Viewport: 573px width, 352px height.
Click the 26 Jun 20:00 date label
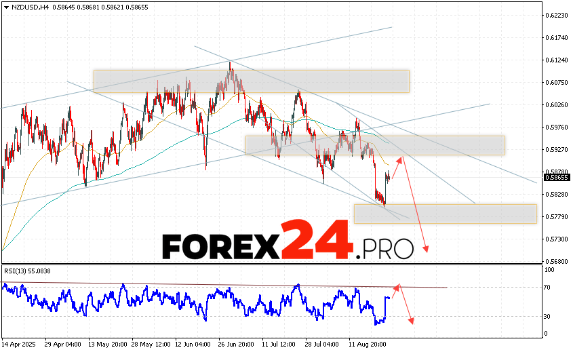[x=235, y=345]
